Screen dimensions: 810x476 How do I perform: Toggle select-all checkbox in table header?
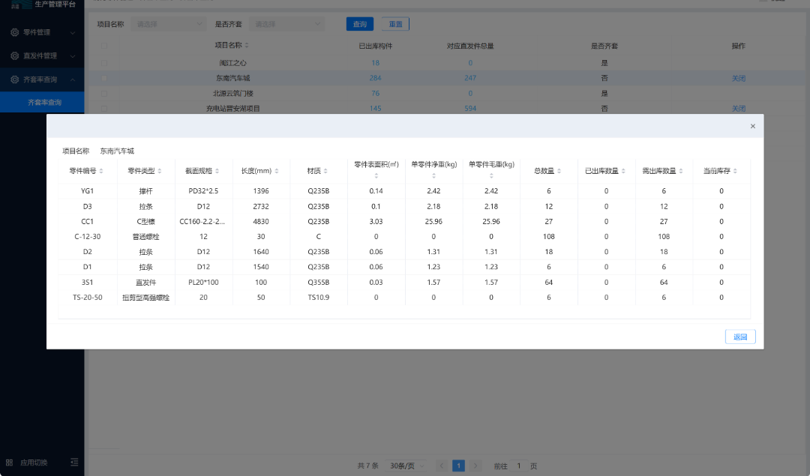pos(104,46)
